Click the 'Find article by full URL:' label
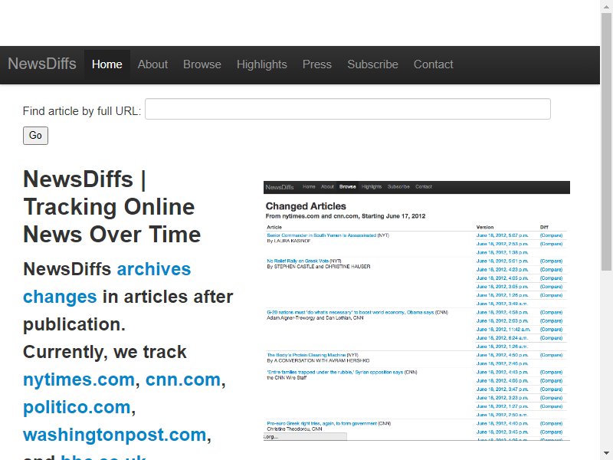The width and height of the screenshot is (613, 460). [x=82, y=111]
